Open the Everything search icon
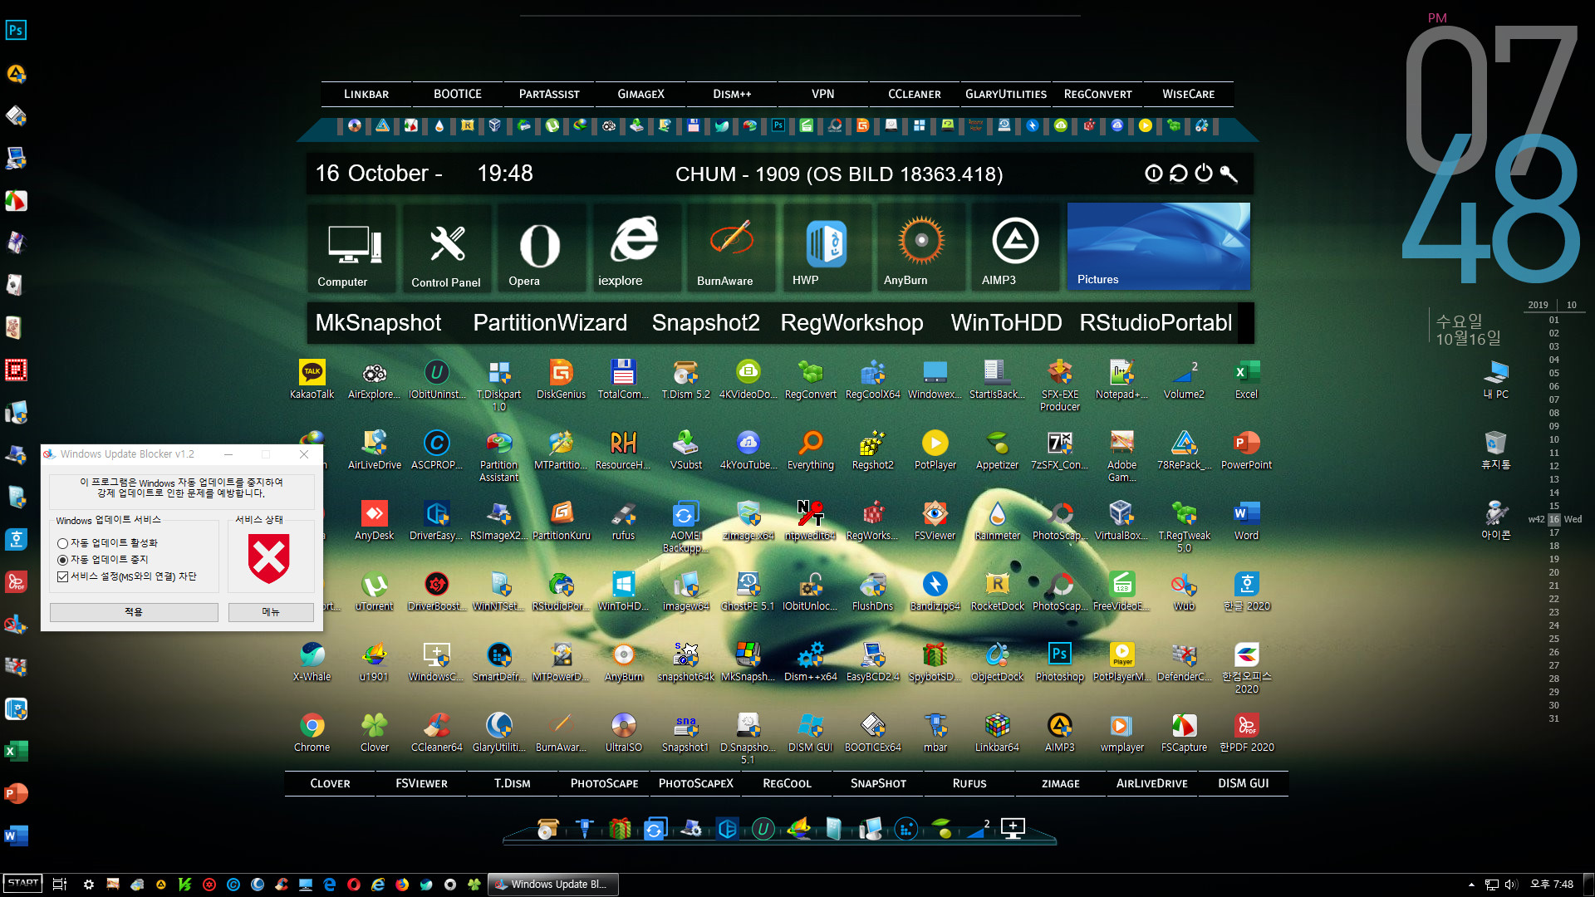The width and height of the screenshot is (1595, 897). pyautogui.click(x=810, y=449)
